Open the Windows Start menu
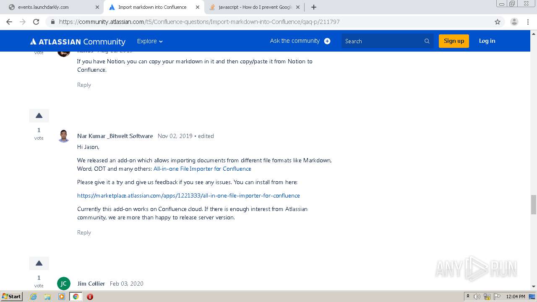Screen dimensions: 537x302 [12, 297]
